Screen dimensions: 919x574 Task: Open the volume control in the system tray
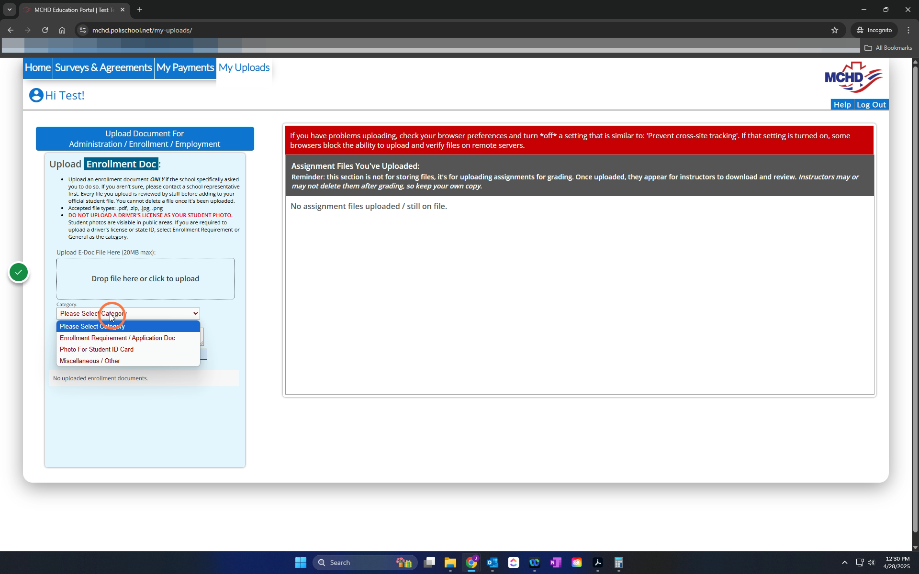point(871,563)
